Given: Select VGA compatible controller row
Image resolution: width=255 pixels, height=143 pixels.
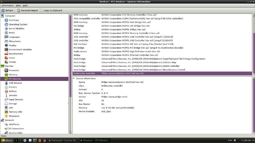Looking at the screenshot, I should pos(162,19).
